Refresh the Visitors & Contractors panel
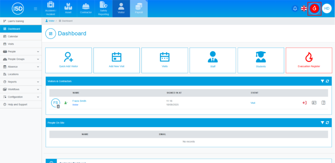This screenshot has width=335, height=163. [x=328, y=81]
